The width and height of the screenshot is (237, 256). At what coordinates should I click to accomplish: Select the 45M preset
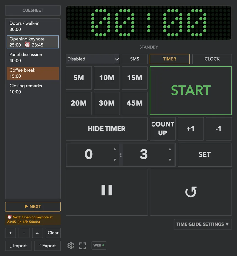[134, 103]
